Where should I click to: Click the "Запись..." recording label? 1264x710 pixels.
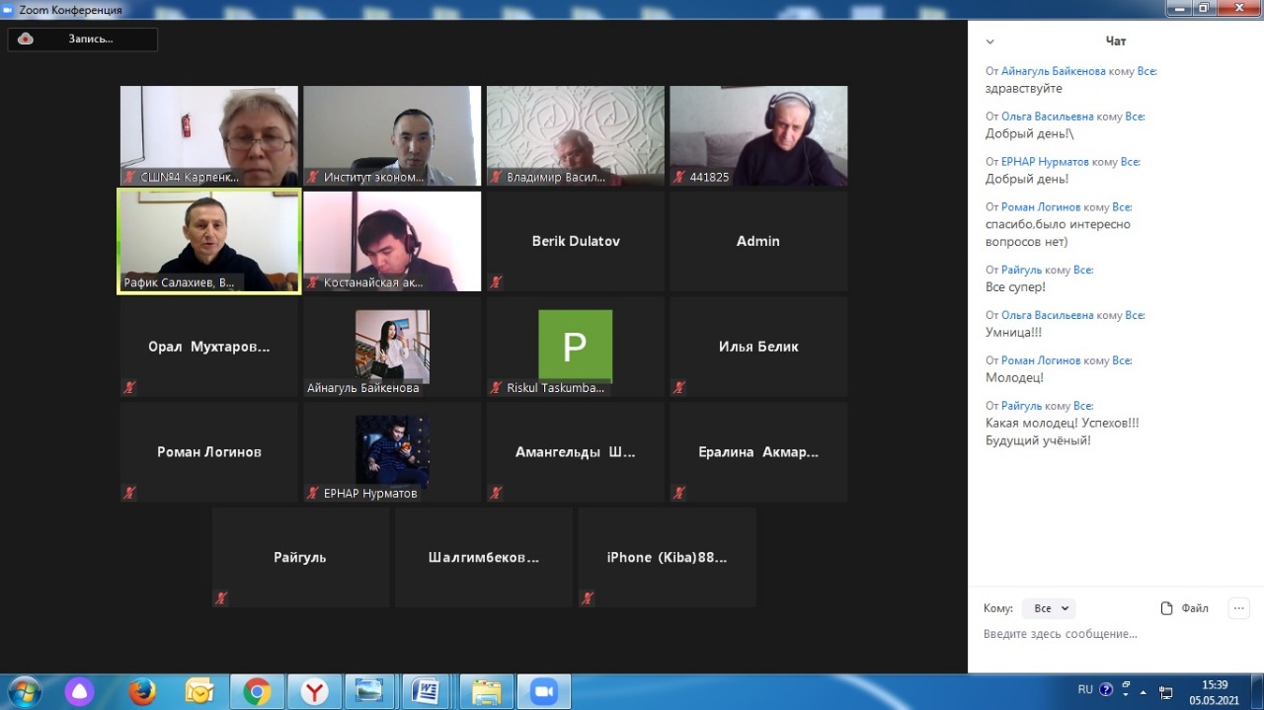click(91, 39)
